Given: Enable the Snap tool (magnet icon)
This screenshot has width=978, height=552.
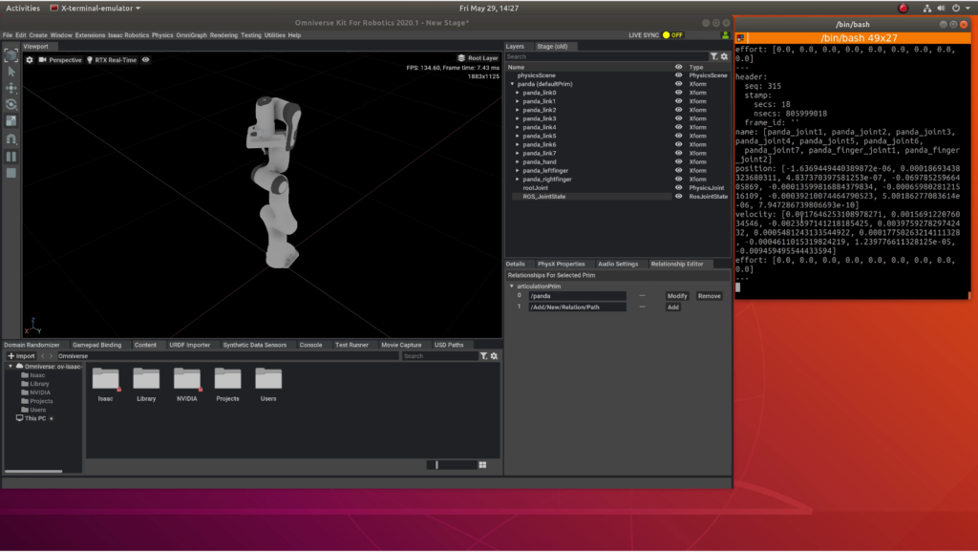Looking at the screenshot, I should click(11, 137).
